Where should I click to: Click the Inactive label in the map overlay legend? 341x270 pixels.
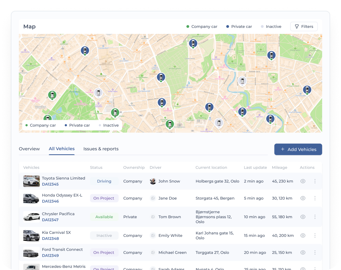pyautogui.click(x=111, y=125)
